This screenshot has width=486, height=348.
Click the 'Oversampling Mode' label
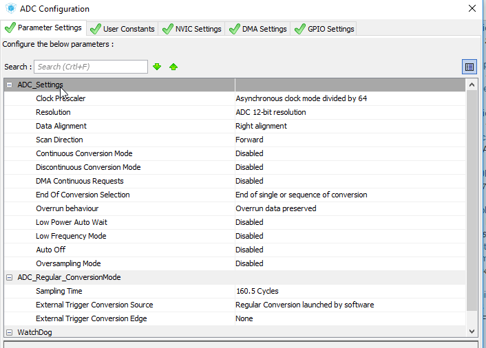tap(68, 263)
